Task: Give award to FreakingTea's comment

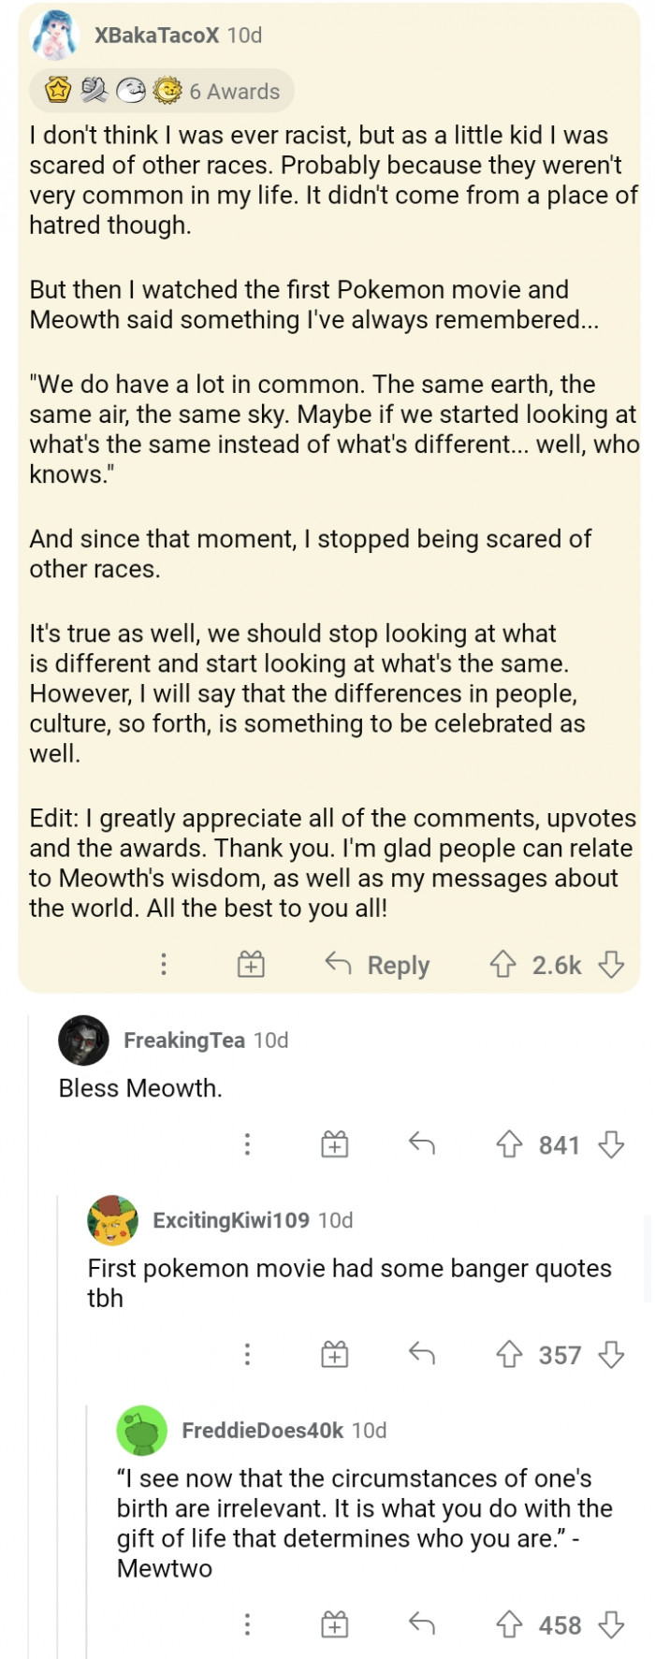Action: [335, 1144]
